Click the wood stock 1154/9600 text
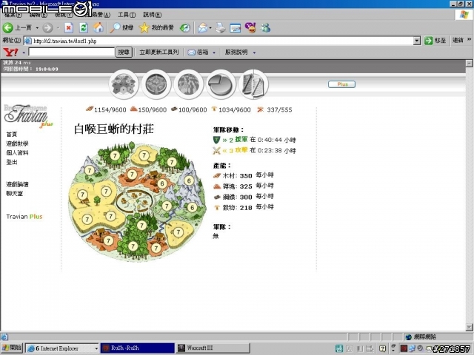 110,110
